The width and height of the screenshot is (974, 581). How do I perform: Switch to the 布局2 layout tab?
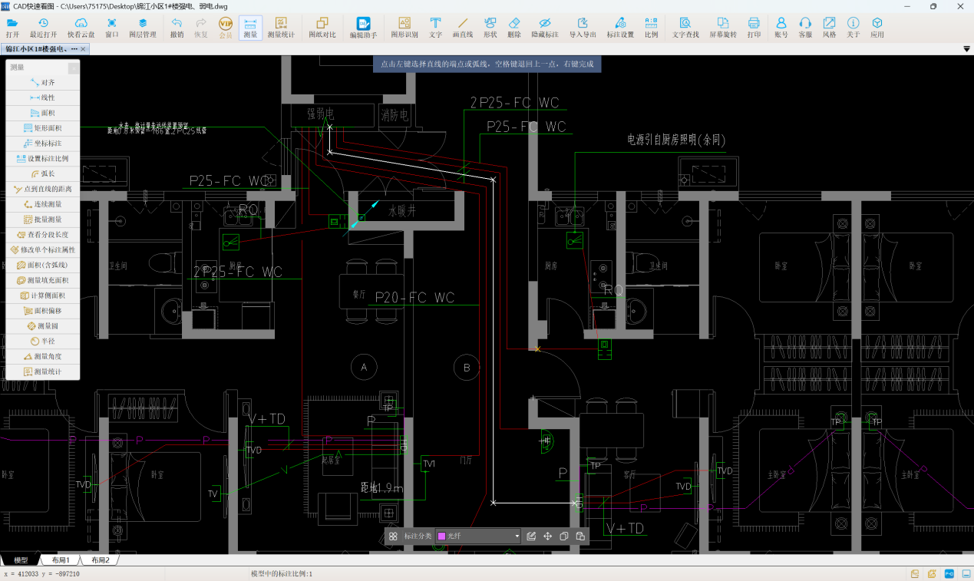[101, 560]
